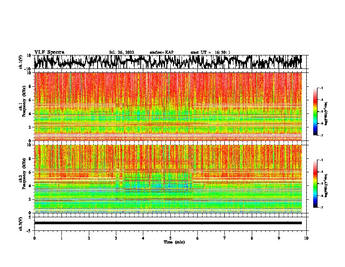This screenshot has width=345, height=267.
Task: Click the "station=KAP" header label
Action: coord(162,52)
